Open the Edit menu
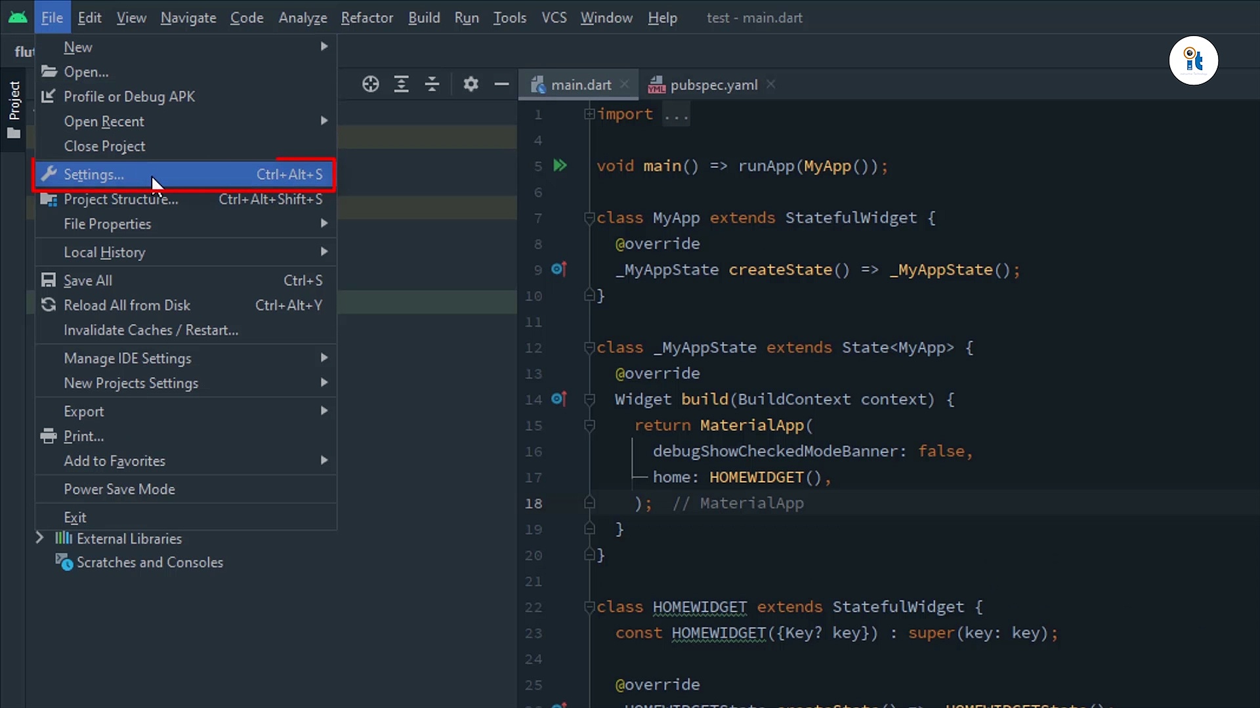Screen dimensions: 1260x708 point(89,18)
